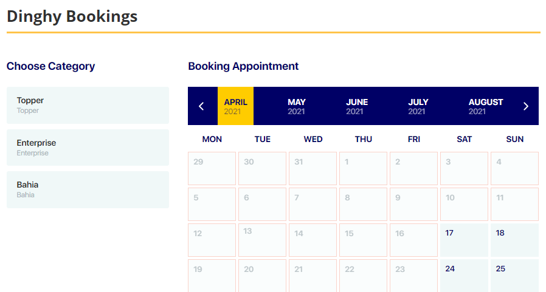The height and width of the screenshot is (292, 546).
Task: Book Saturday the 24th date cell
Action: pos(464,275)
